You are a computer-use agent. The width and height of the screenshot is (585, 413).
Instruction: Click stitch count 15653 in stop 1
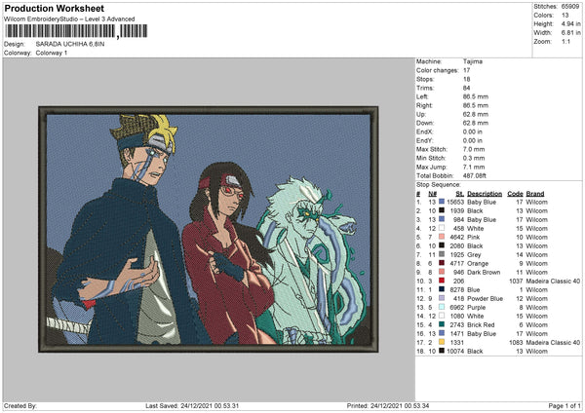[455, 202]
